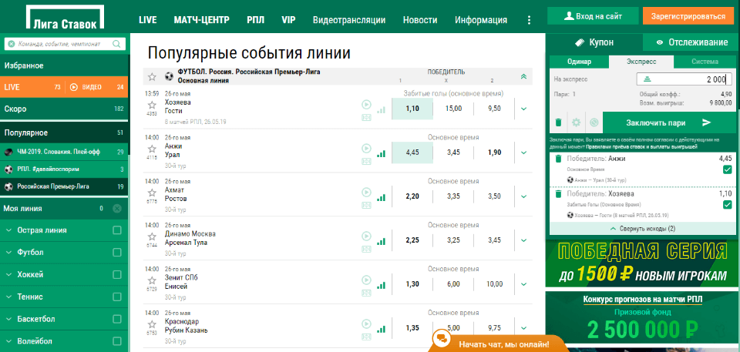Expand more markets for Динамо Москва – Арсенал Тула
The image size is (740, 352).
coord(523,240)
